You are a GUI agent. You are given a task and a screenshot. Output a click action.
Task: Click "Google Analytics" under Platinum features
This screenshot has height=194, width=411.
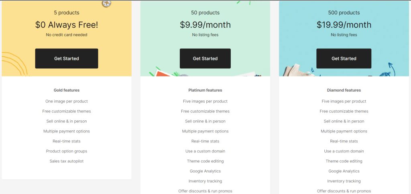[205, 171]
